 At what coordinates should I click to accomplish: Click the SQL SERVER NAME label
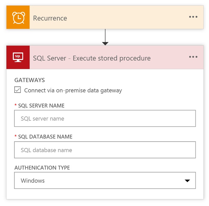[x=41, y=106]
